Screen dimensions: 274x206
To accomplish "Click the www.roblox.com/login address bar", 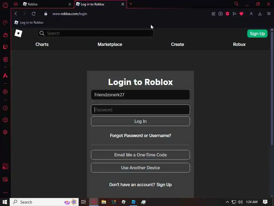I will (x=70, y=14).
